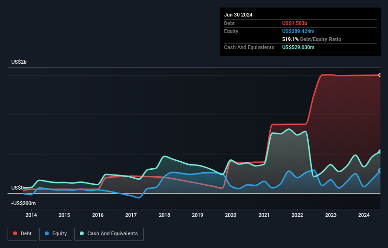Image resolution: width=388 pixels, height=248 pixels.
Task: Click the teal Cash And Equivalents legend dot
Action: [x=82, y=233]
